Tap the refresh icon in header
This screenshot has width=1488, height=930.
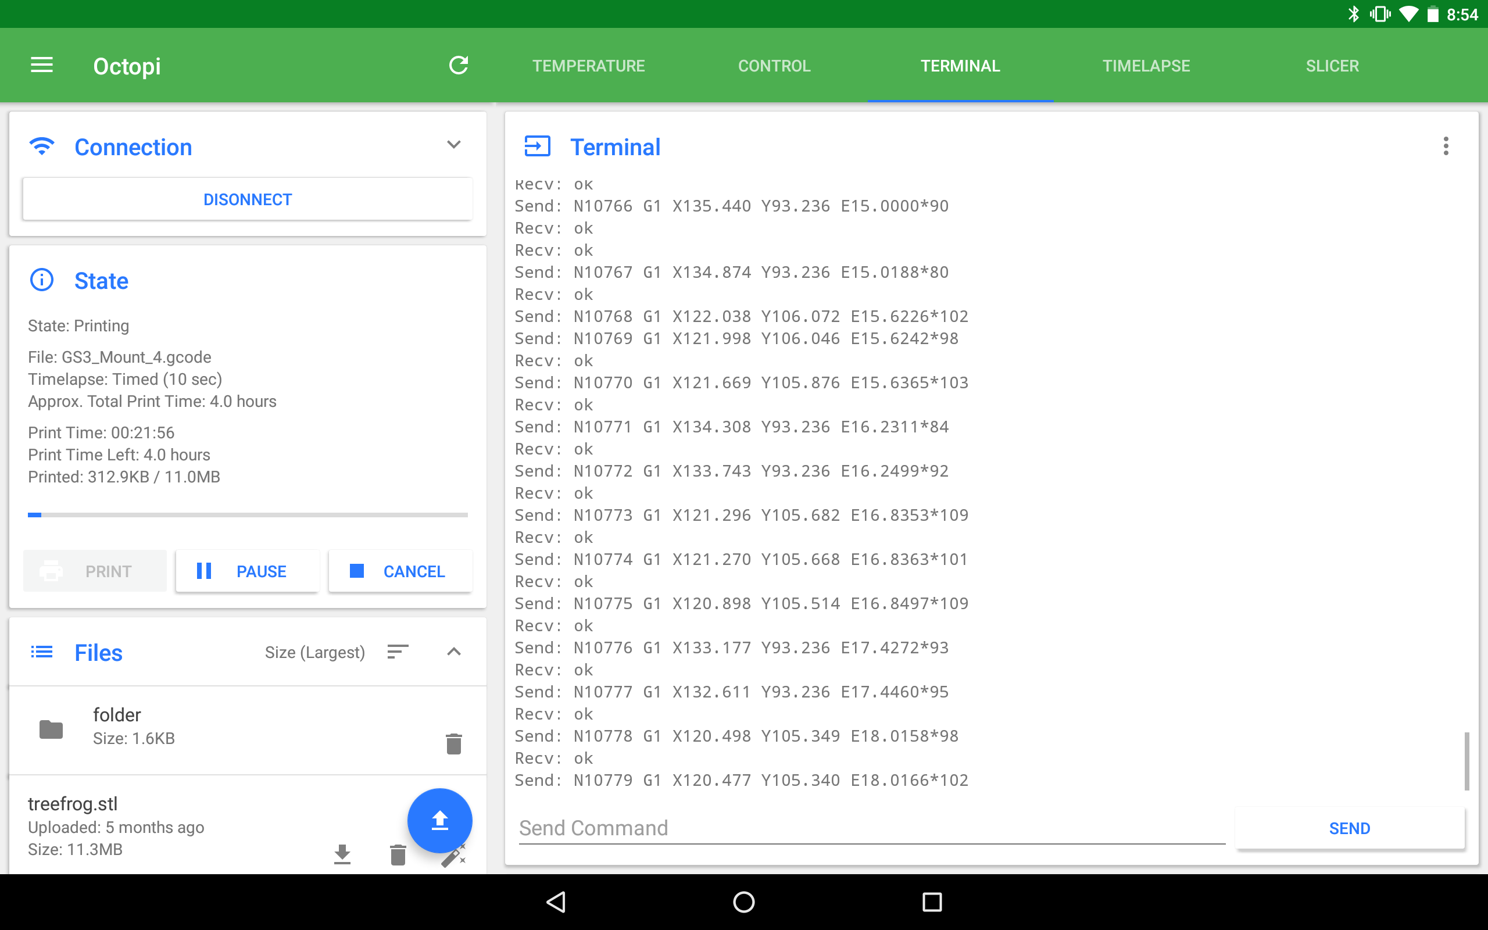pyautogui.click(x=459, y=65)
